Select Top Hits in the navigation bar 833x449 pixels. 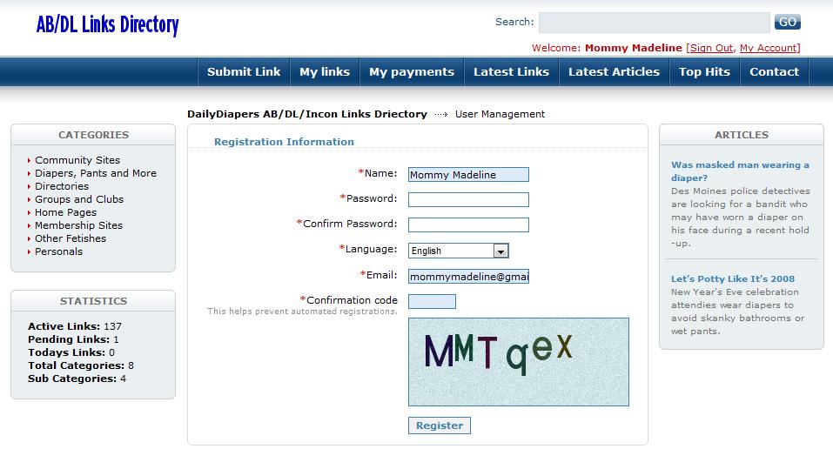pyautogui.click(x=704, y=71)
